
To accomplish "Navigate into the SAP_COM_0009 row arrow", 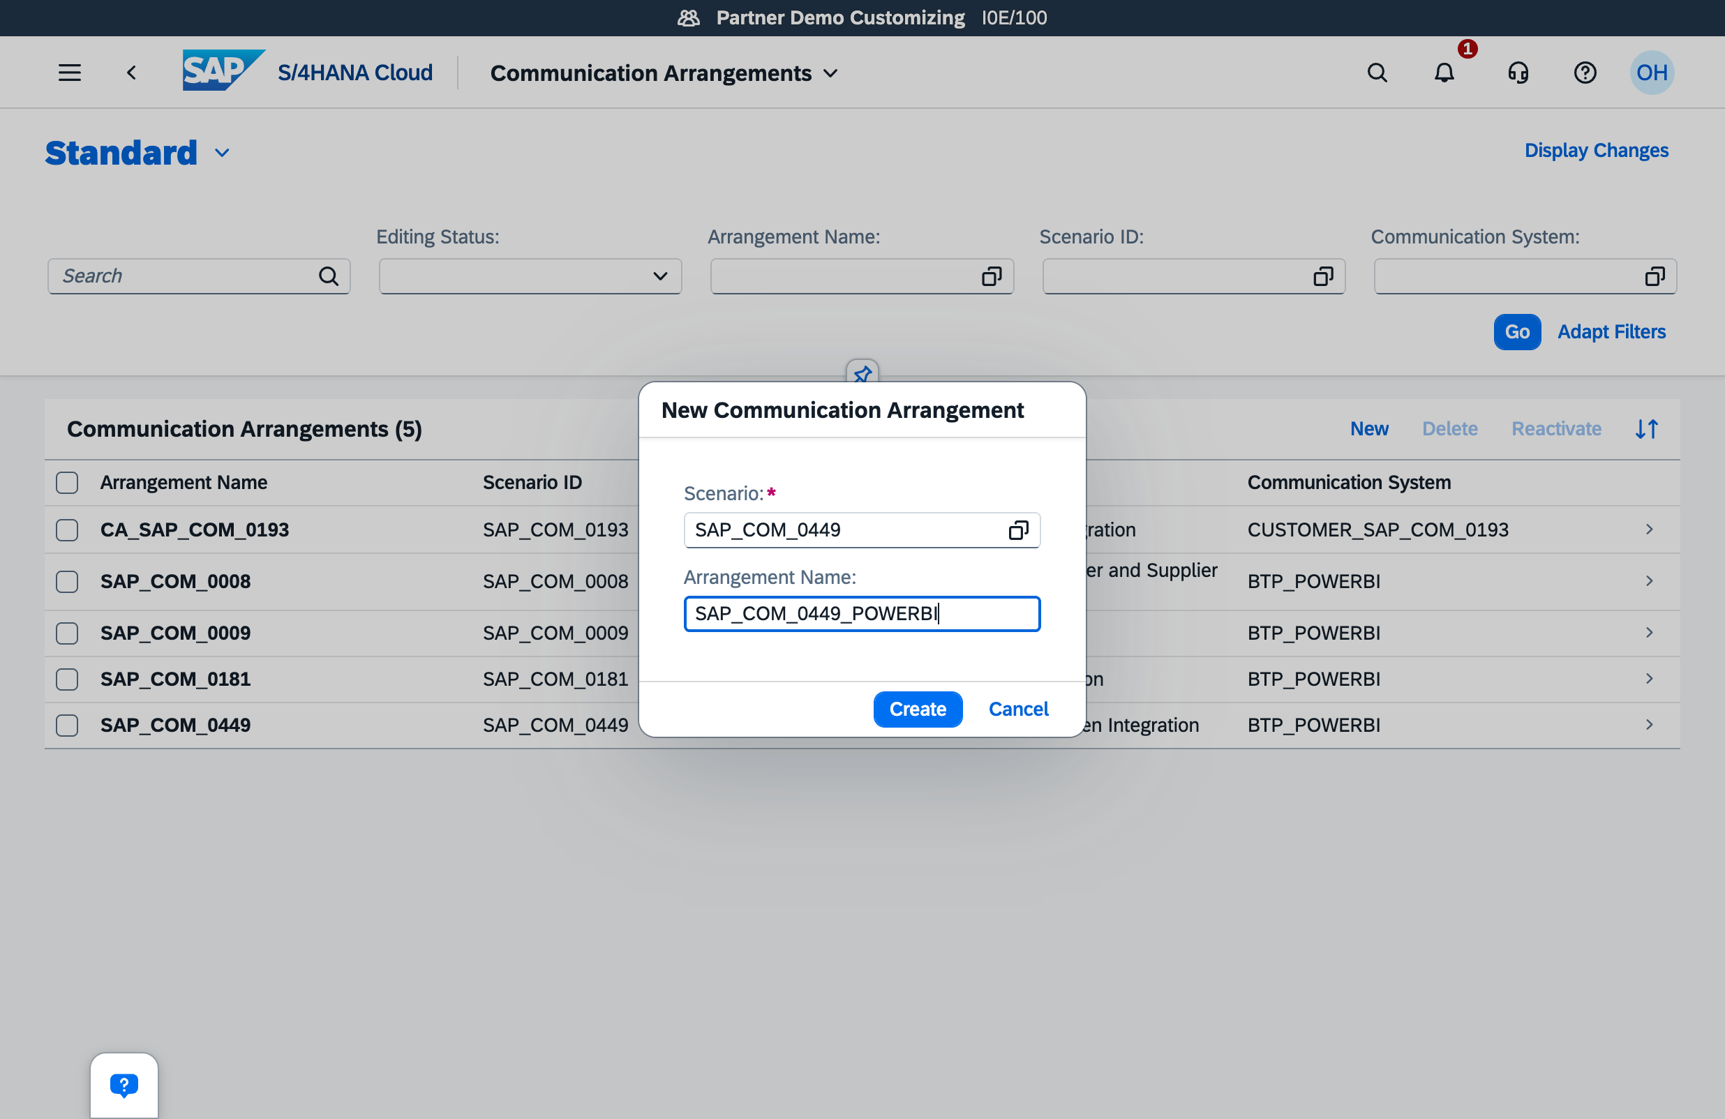I will point(1649,633).
